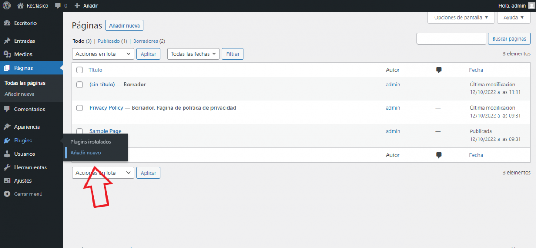Focus the page search input field
The width and height of the screenshot is (536, 248).
pos(451,39)
